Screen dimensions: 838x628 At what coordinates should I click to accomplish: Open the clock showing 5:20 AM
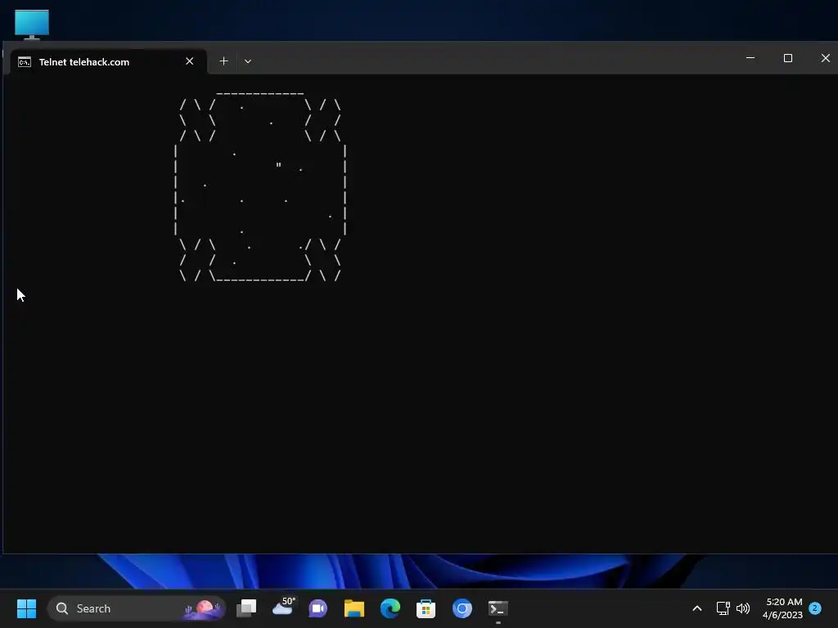[783, 608]
